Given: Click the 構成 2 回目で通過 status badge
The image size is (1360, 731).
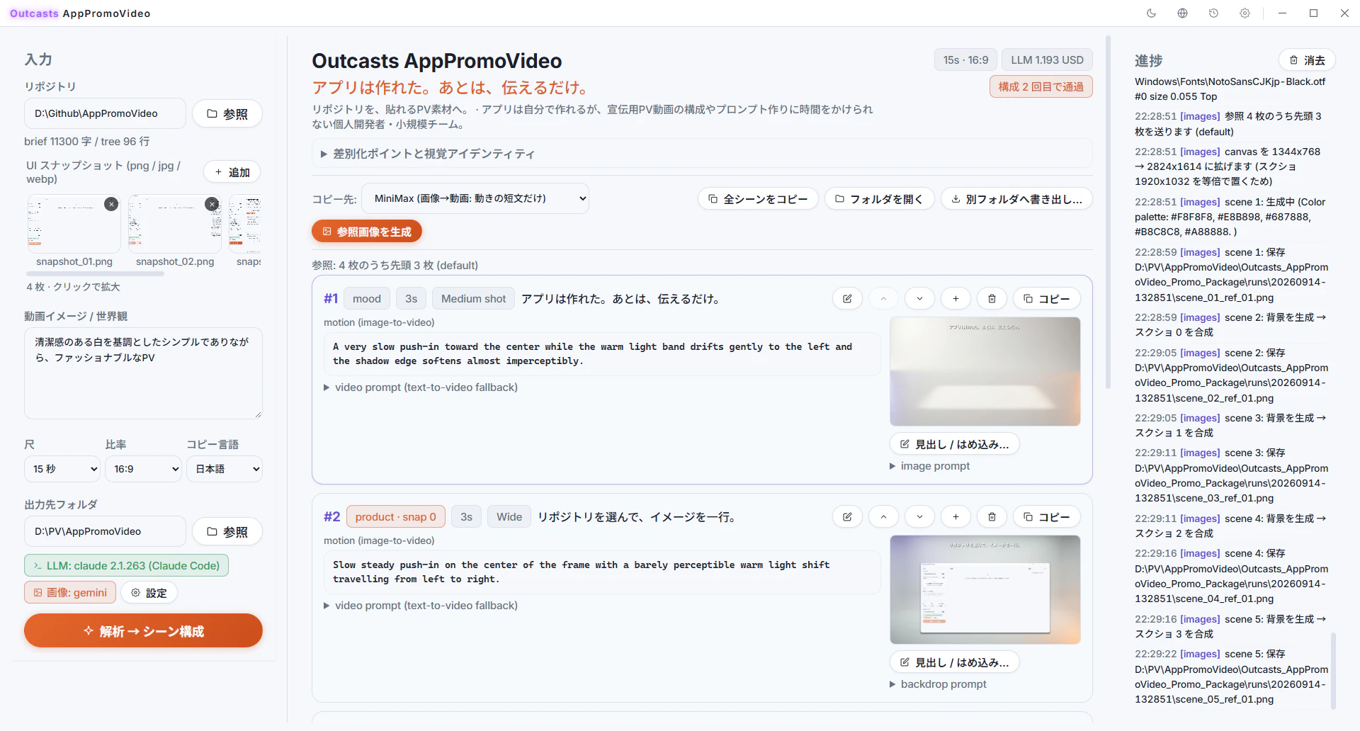Looking at the screenshot, I should point(1041,86).
